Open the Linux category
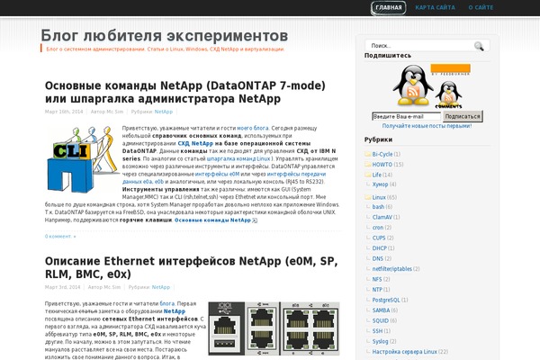Screen dimensions: 540x360 [x=379, y=197]
